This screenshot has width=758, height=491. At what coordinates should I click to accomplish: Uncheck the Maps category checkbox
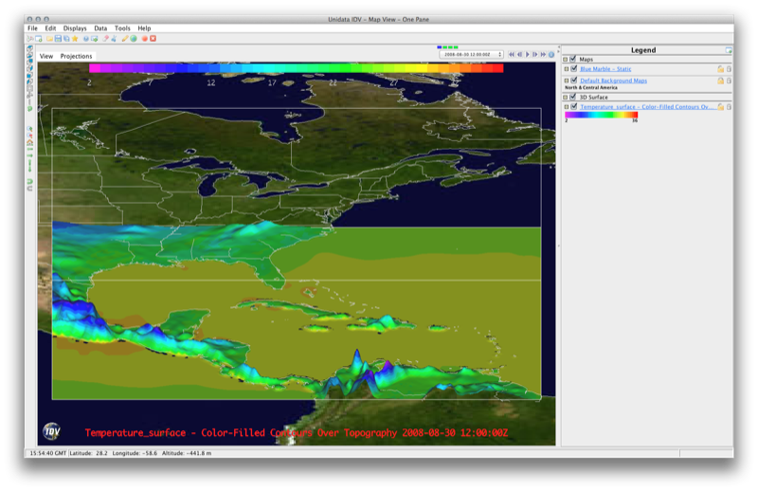[x=573, y=60]
